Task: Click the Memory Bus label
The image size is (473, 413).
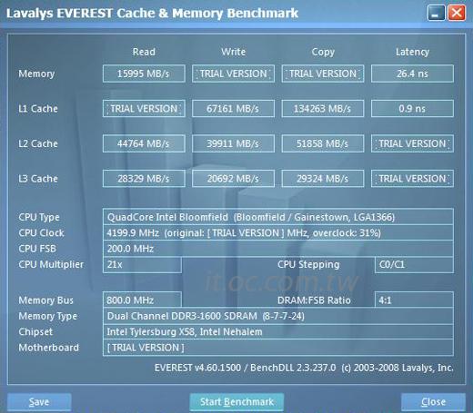Action: (45, 300)
